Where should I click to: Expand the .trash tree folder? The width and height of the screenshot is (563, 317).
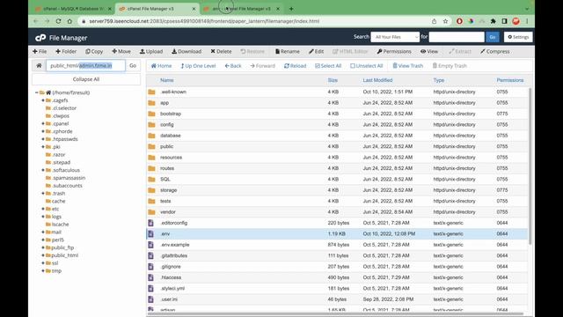tap(43, 194)
